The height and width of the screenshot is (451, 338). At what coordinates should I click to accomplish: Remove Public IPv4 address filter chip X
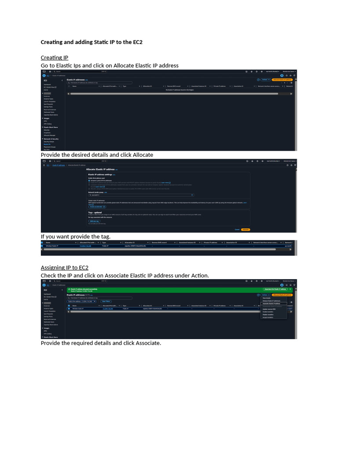tap(95, 301)
